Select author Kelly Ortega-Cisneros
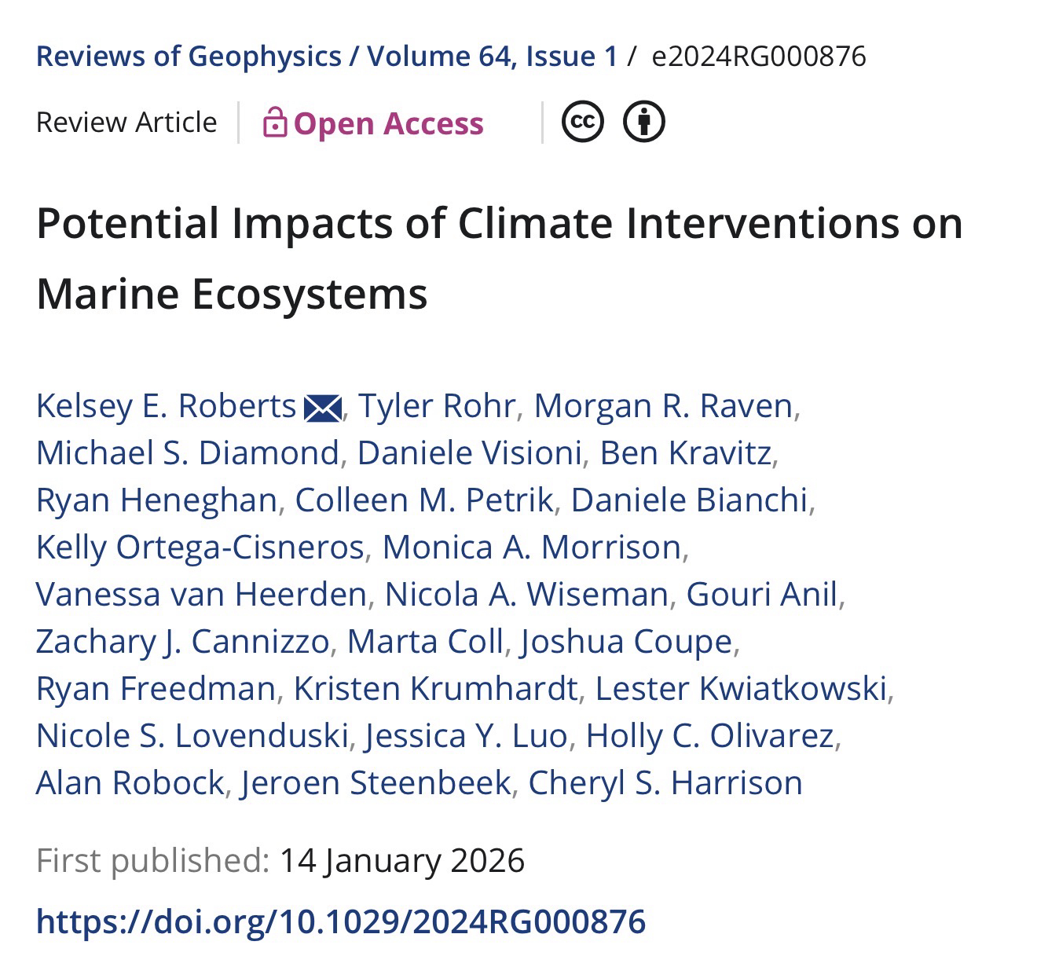The image size is (1037, 956). (200, 548)
